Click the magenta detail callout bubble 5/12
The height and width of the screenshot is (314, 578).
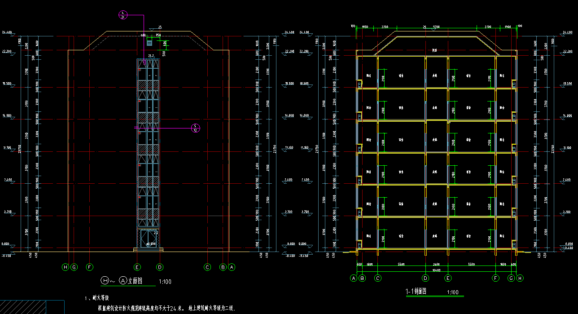tap(195, 128)
